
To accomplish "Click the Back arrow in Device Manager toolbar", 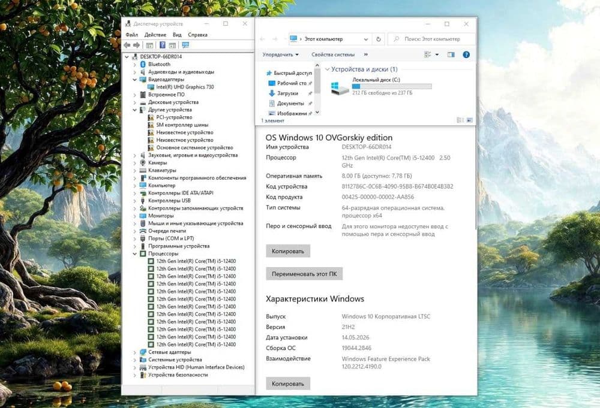I will (x=127, y=45).
